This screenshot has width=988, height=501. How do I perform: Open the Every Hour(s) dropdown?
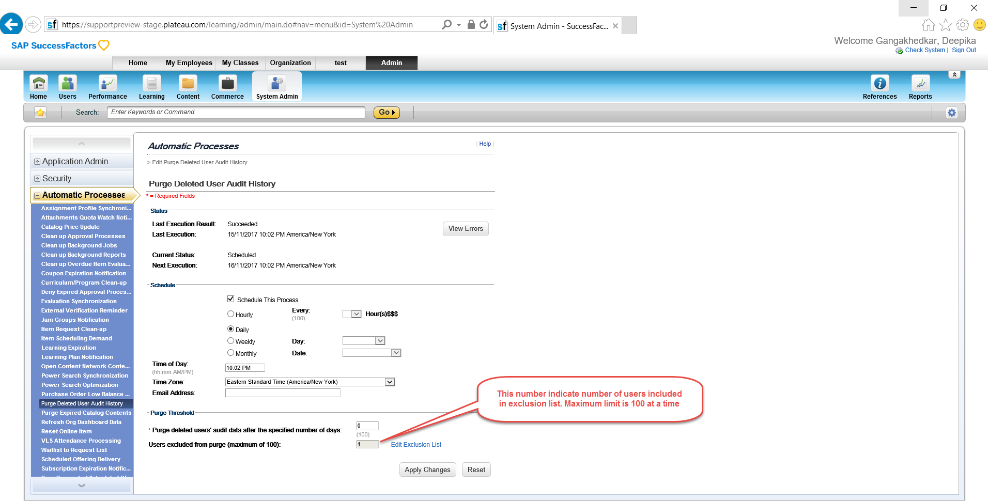tap(352, 314)
